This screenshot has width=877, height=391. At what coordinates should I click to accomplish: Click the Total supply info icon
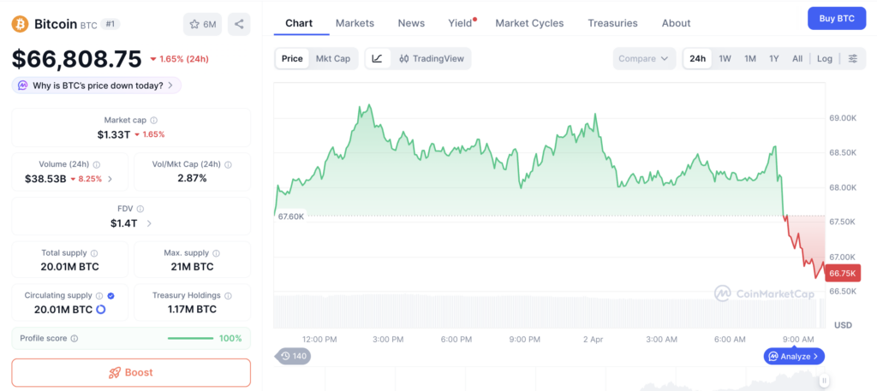94,253
